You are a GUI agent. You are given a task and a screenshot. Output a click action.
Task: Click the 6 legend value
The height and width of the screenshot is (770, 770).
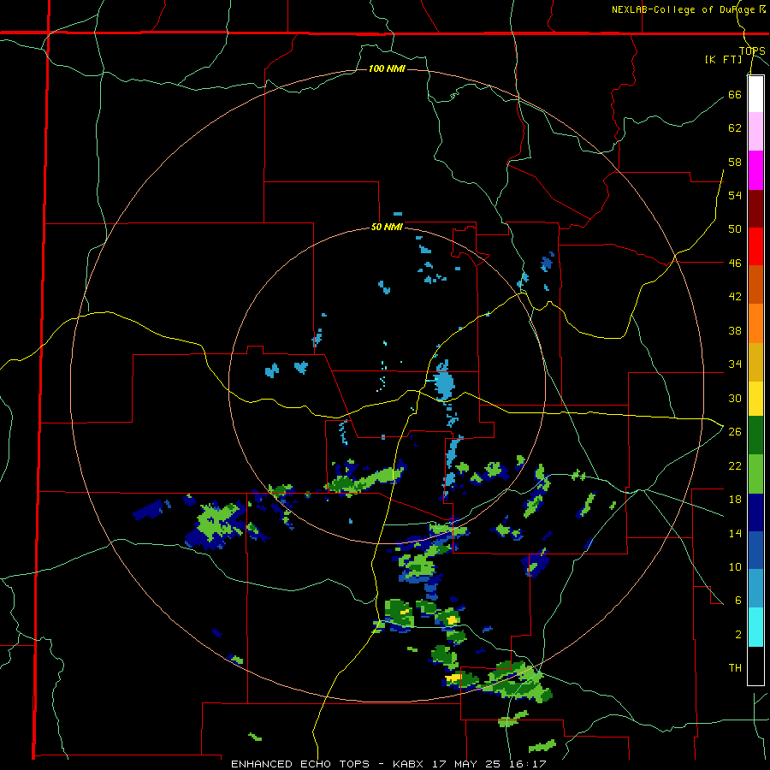coord(737,601)
